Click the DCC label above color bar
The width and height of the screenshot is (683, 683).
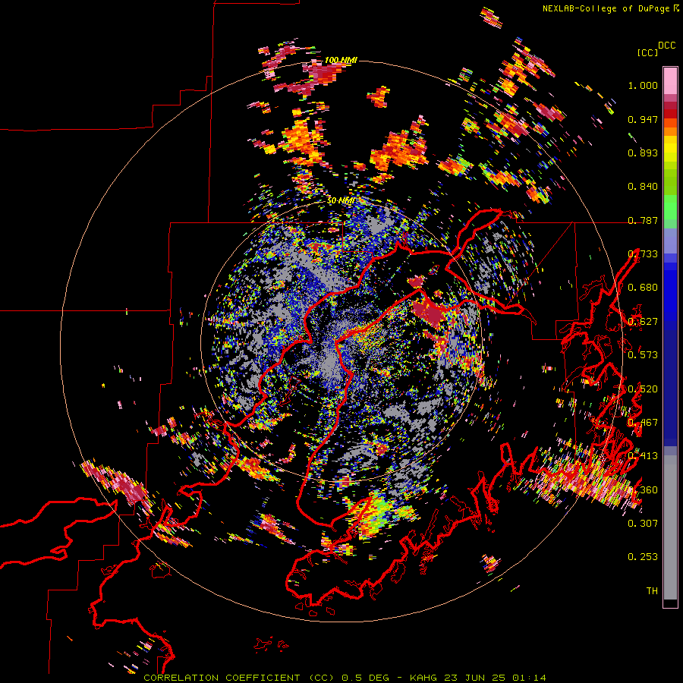pyautogui.click(x=666, y=46)
